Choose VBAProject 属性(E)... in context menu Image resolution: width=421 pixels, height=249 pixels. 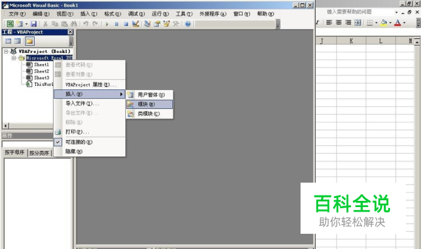tap(89, 85)
